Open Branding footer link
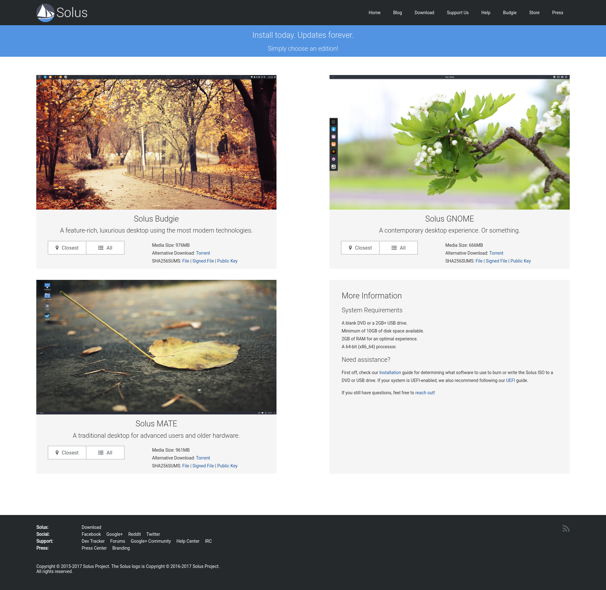Screen dimensions: 606x590 coord(121,548)
